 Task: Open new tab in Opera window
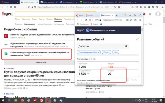(117, 15)
